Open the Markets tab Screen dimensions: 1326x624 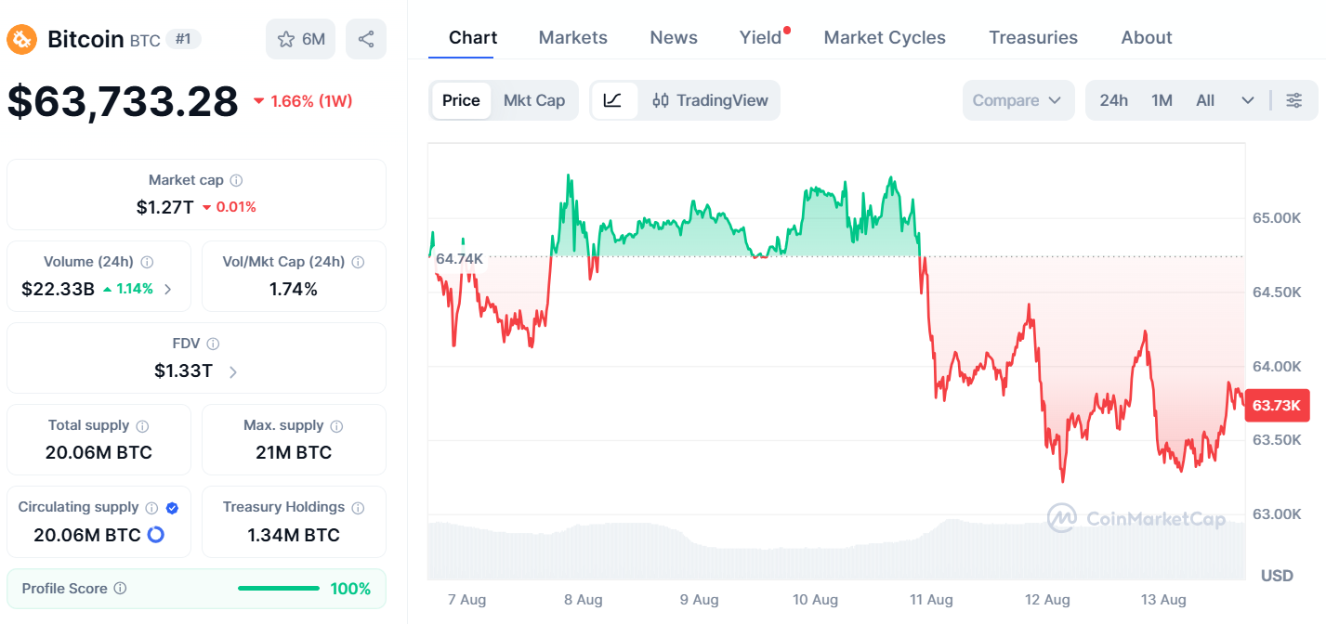(x=573, y=37)
